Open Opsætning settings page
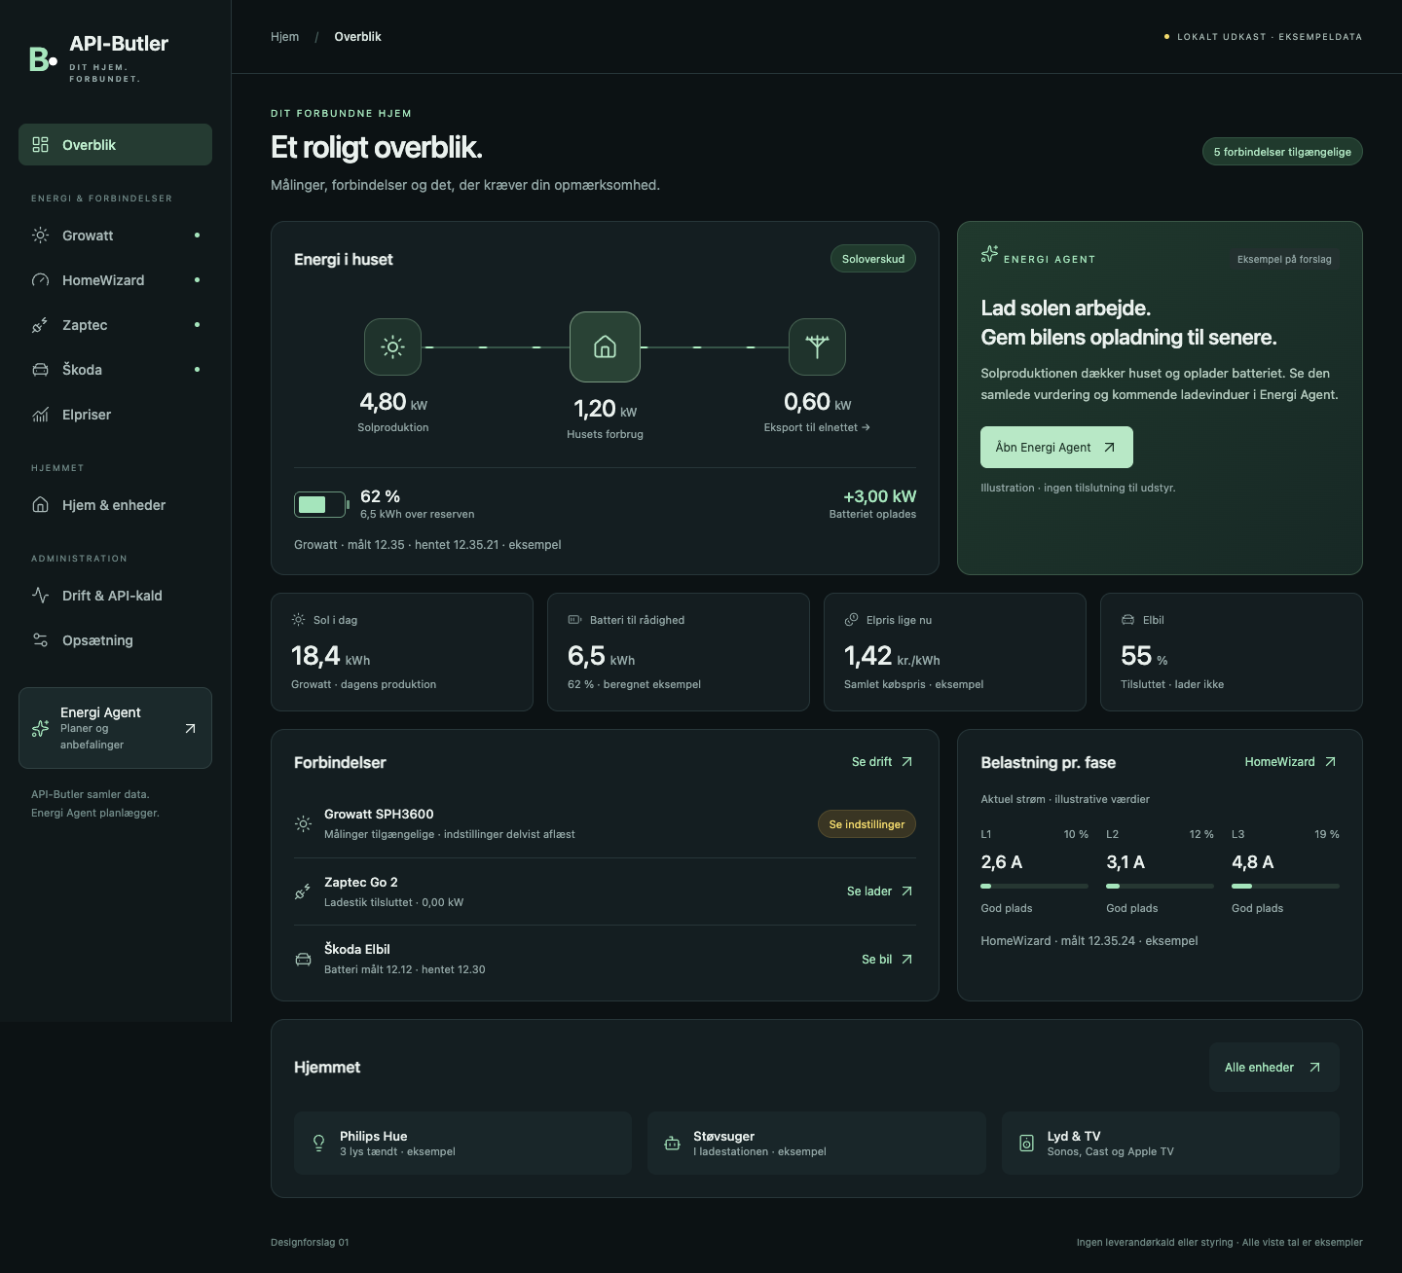The height and width of the screenshot is (1273, 1402). pyautogui.click(x=115, y=640)
